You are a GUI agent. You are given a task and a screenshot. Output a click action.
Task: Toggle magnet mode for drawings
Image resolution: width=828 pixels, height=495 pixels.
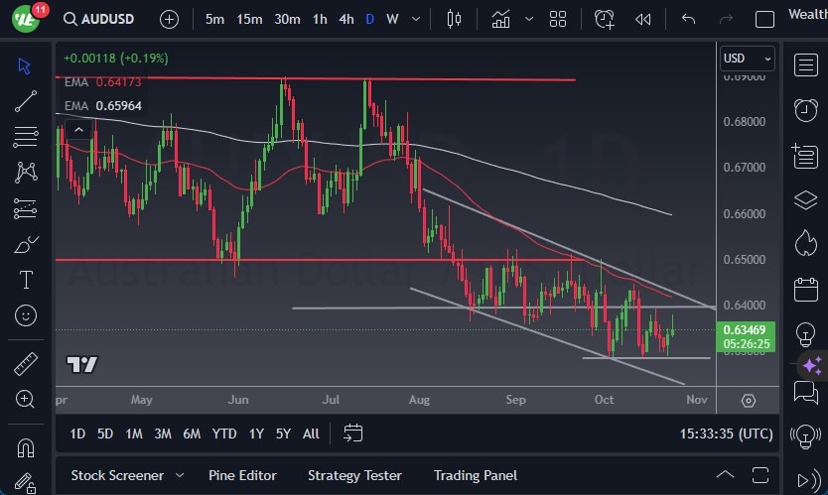click(26, 446)
